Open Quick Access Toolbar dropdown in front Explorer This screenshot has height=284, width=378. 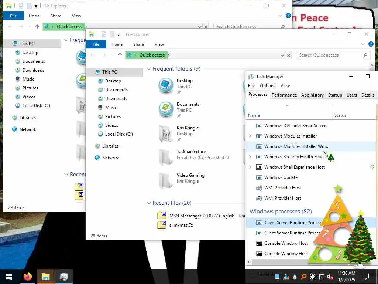118,34
